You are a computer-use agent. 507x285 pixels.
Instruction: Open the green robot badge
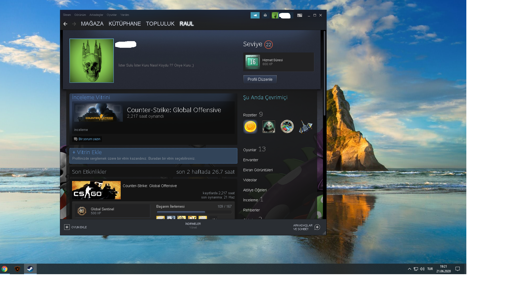(269, 127)
